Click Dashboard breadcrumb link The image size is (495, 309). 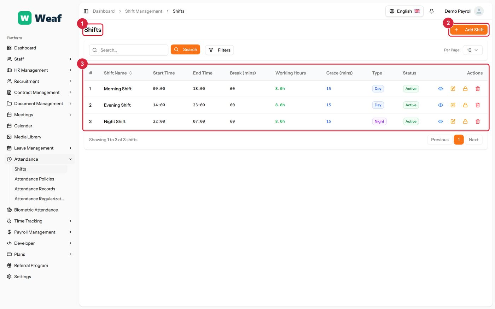point(104,11)
